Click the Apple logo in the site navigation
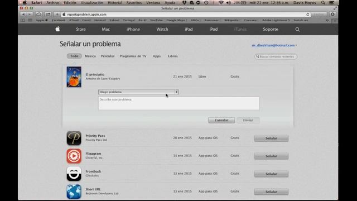This screenshot has height=201, width=357. (x=57, y=29)
